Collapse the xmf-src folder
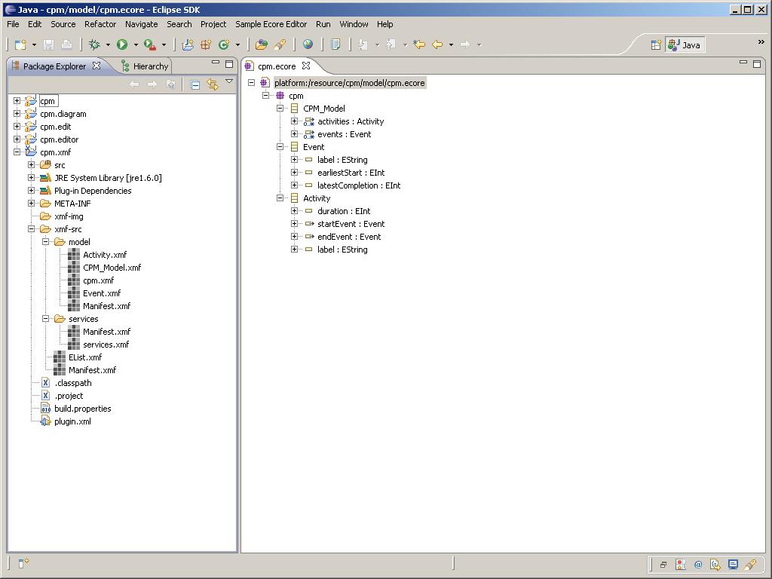This screenshot has height=579, width=772. tap(31, 229)
